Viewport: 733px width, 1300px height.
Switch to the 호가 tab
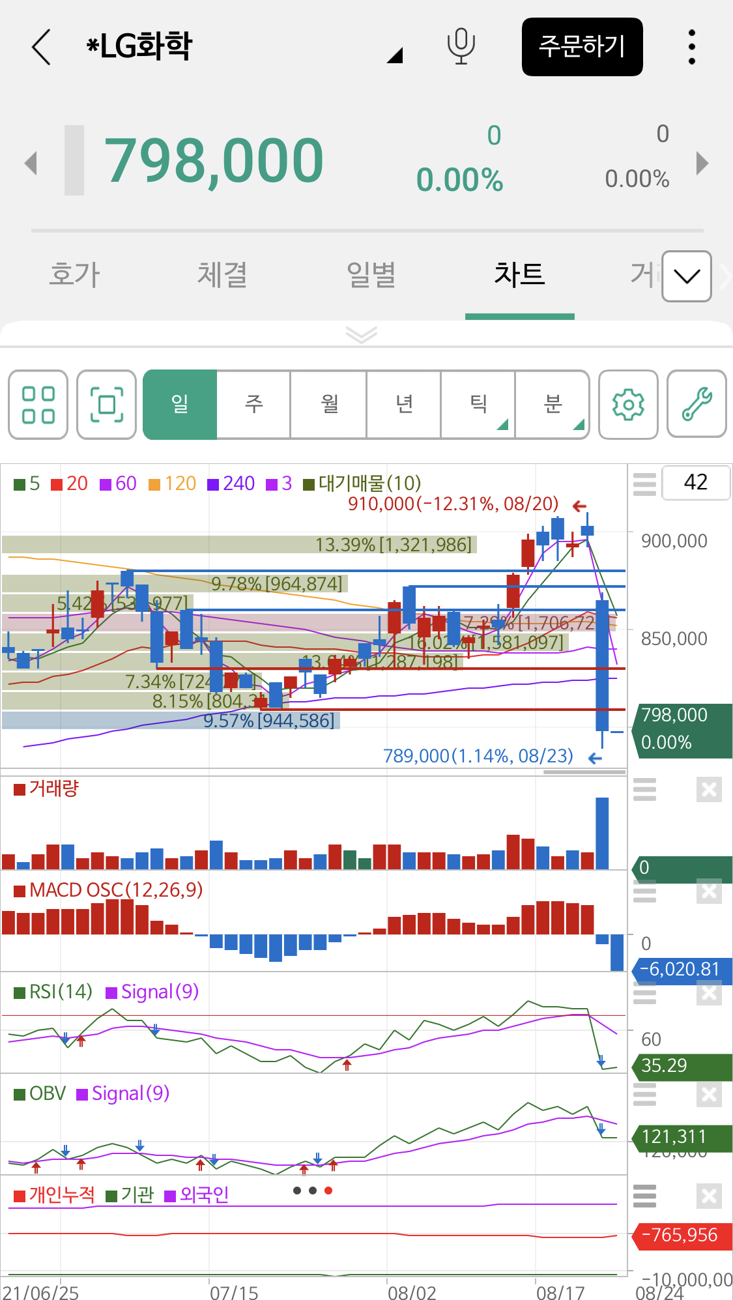click(x=74, y=274)
